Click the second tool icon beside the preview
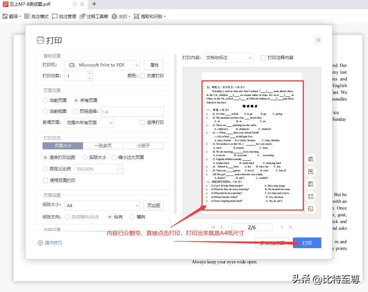Image resolution: width=368 pixels, height=292 pixels. [311, 172]
